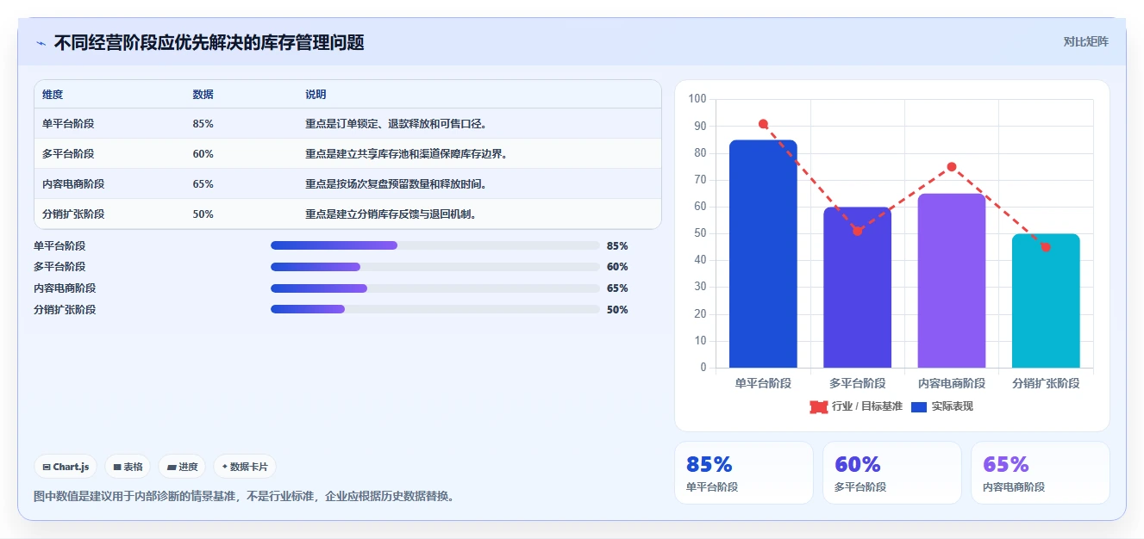Click the 85% value beside the 单平台阶段 progress bar
Viewport: 1144px width, 539px height.
pos(617,245)
